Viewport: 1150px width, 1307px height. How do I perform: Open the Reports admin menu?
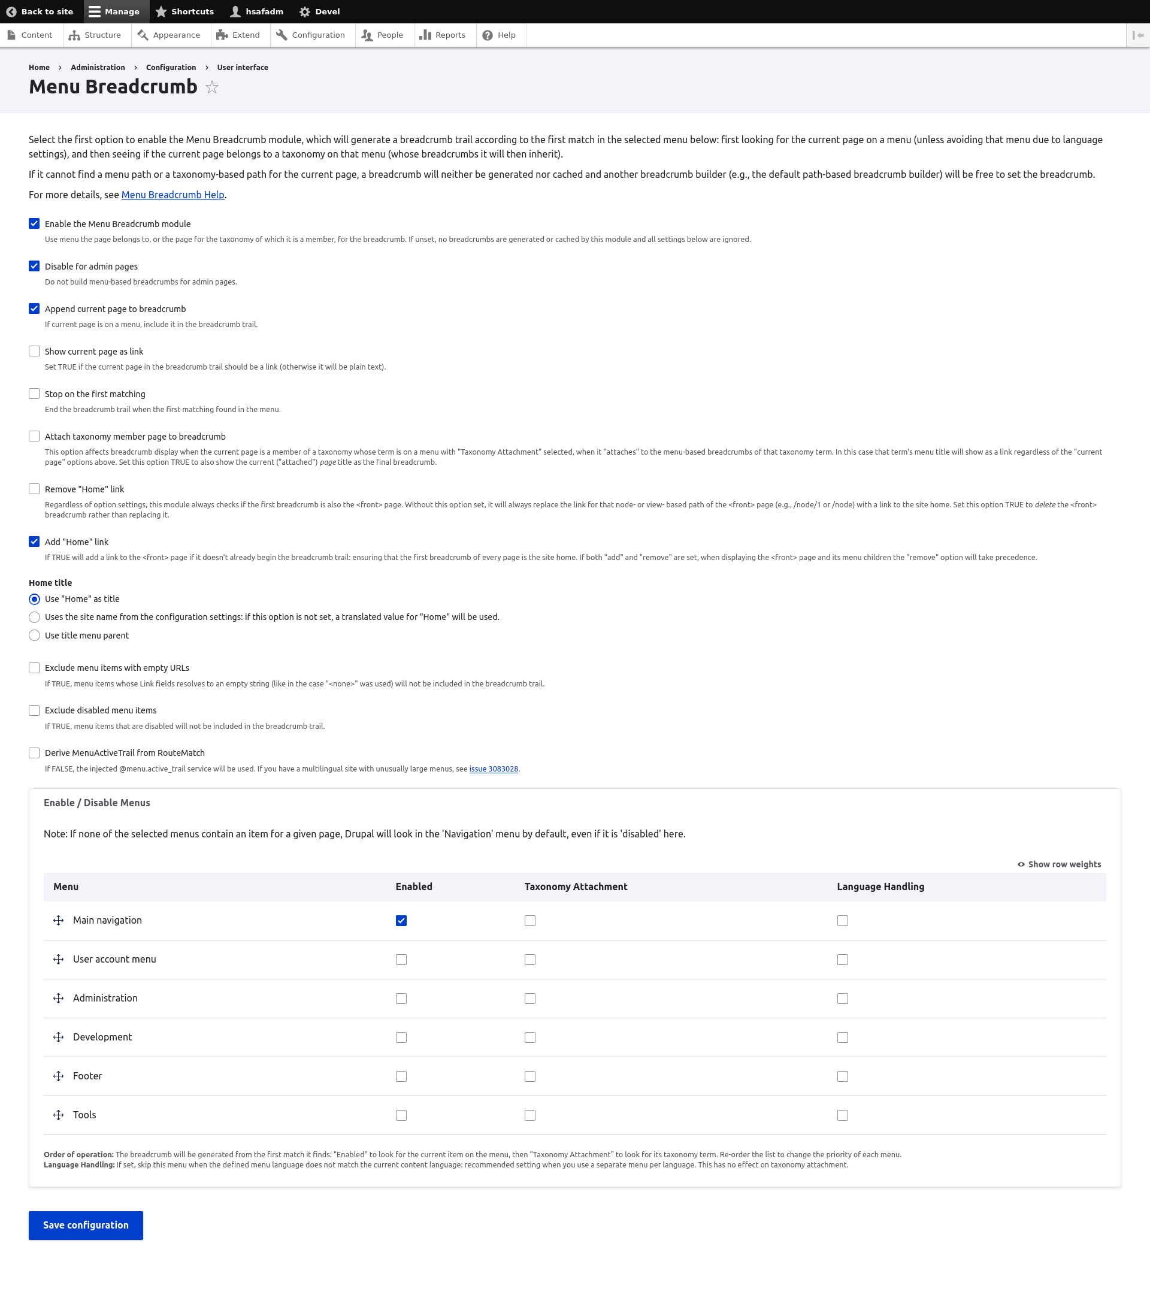point(443,35)
